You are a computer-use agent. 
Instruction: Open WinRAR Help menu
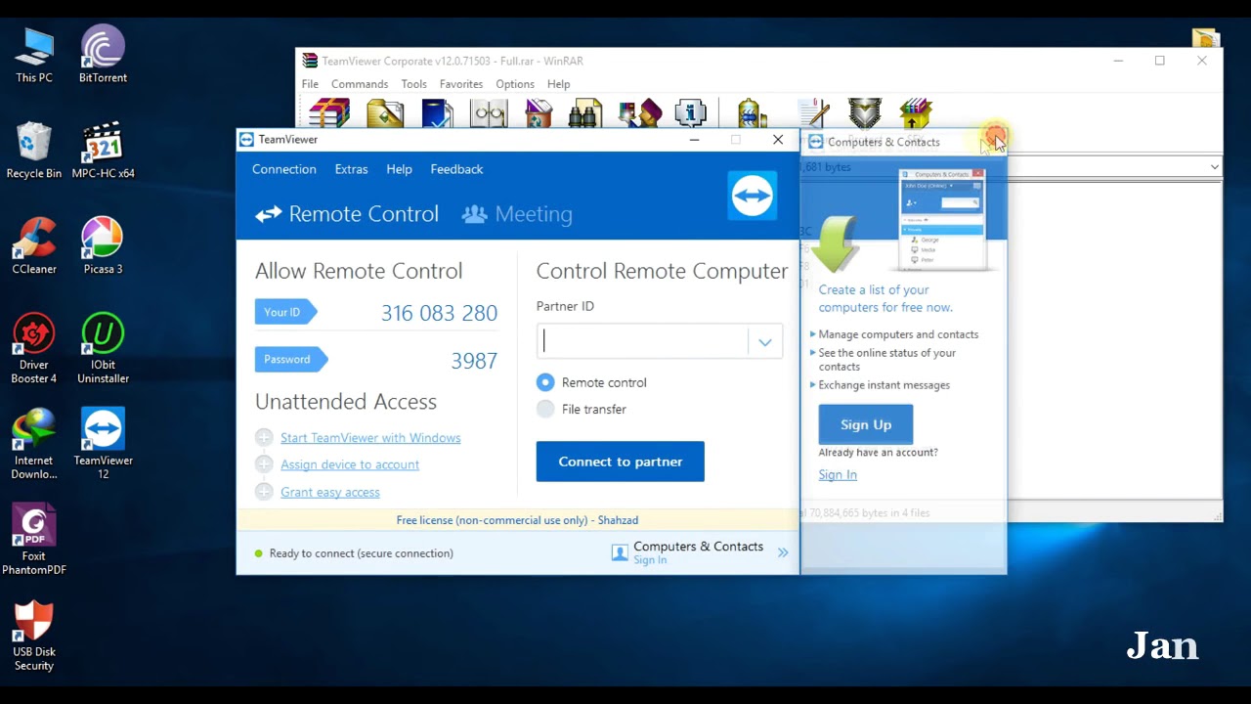559,84
